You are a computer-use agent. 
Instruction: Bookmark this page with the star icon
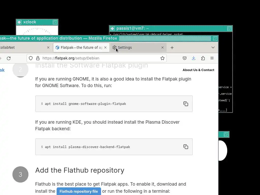click(162, 58)
